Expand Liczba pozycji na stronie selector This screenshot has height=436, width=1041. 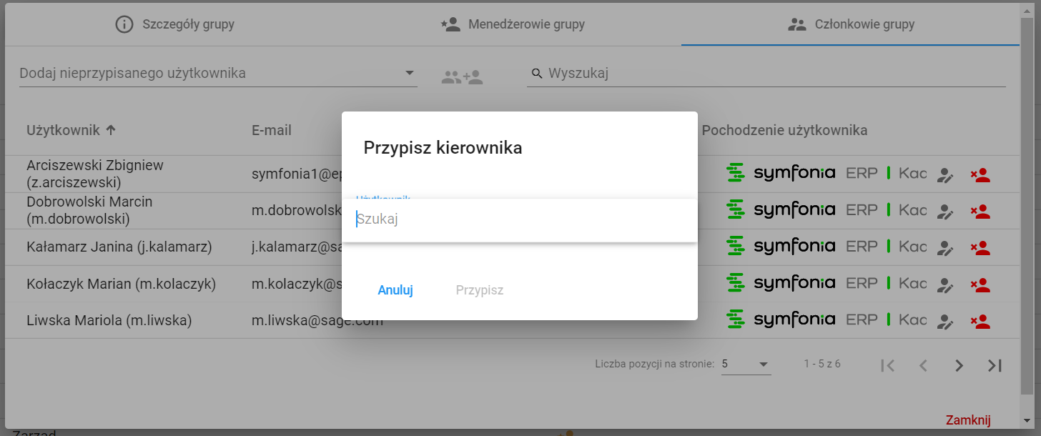(x=746, y=364)
